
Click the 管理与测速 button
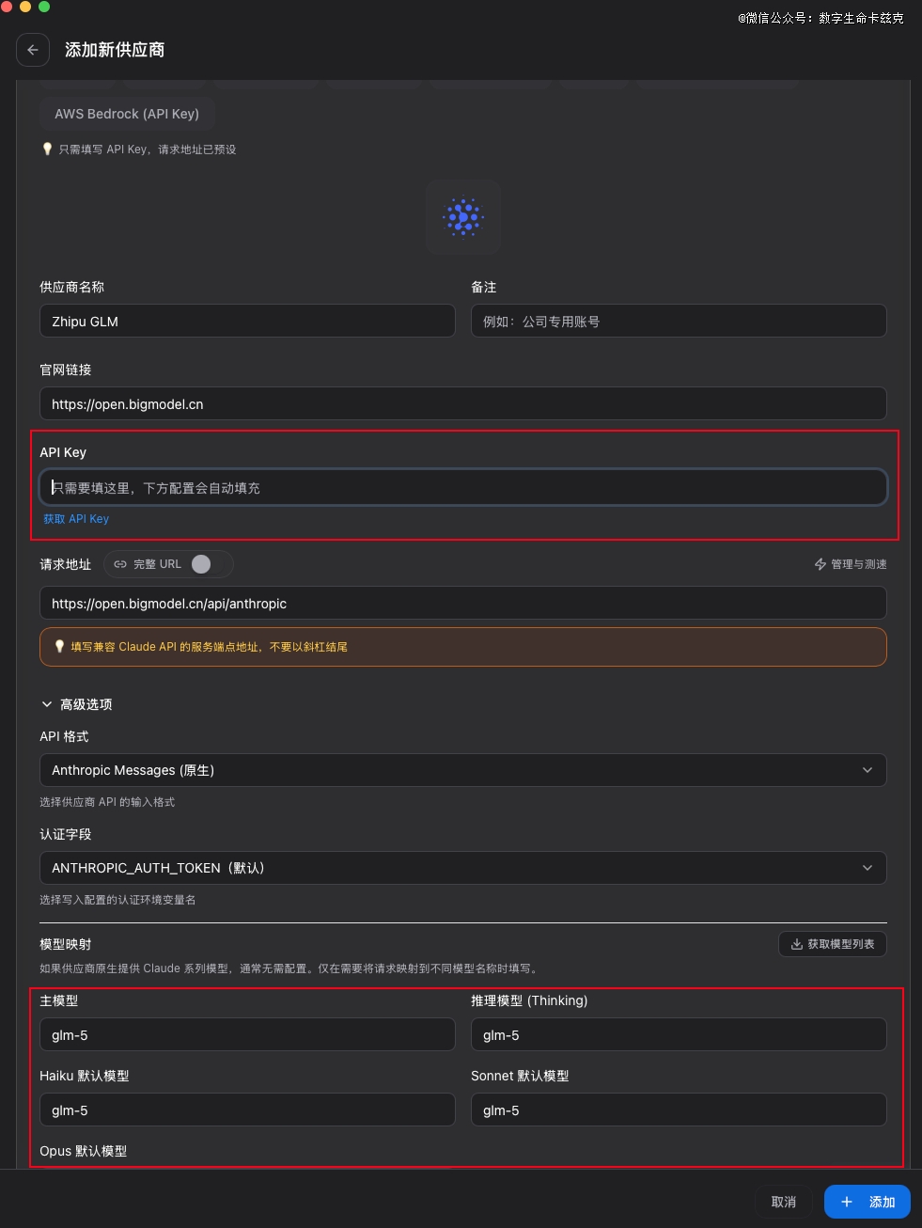(x=851, y=564)
